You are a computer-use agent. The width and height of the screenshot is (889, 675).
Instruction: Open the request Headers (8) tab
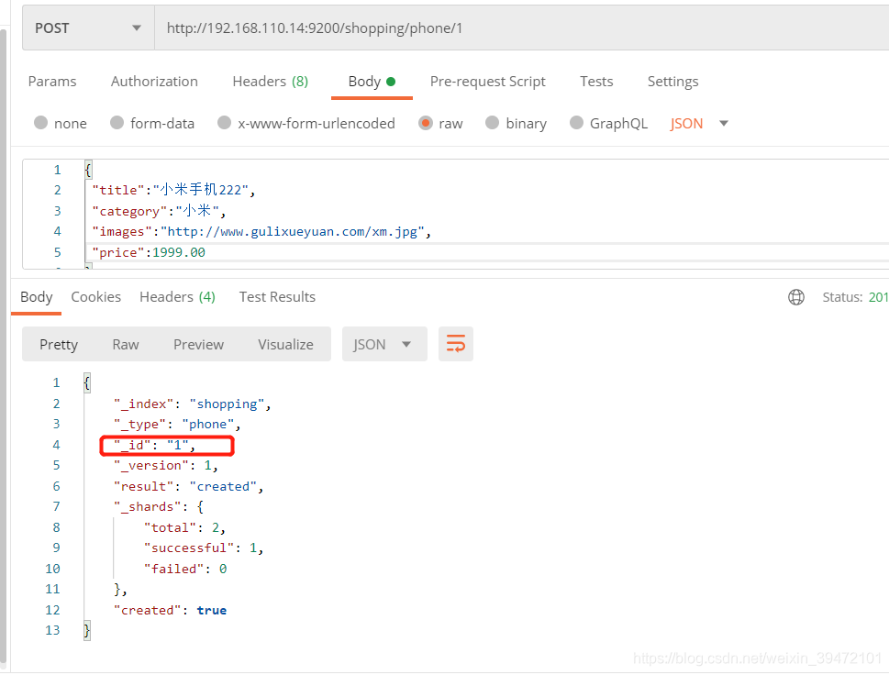[x=271, y=82]
